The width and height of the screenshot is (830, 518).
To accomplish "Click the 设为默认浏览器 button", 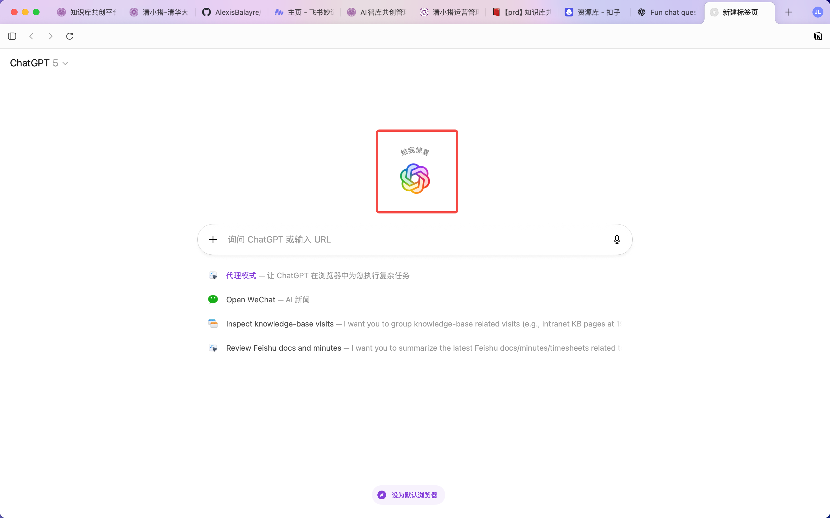I will click(x=408, y=495).
